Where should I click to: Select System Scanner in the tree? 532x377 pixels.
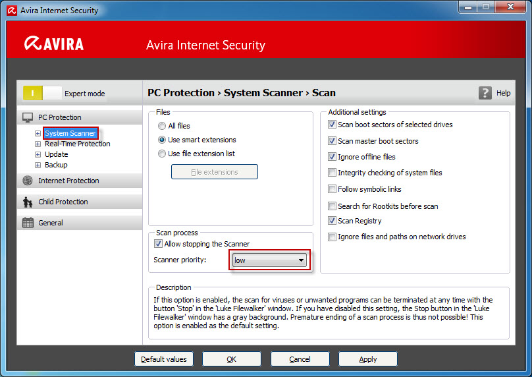(x=70, y=133)
